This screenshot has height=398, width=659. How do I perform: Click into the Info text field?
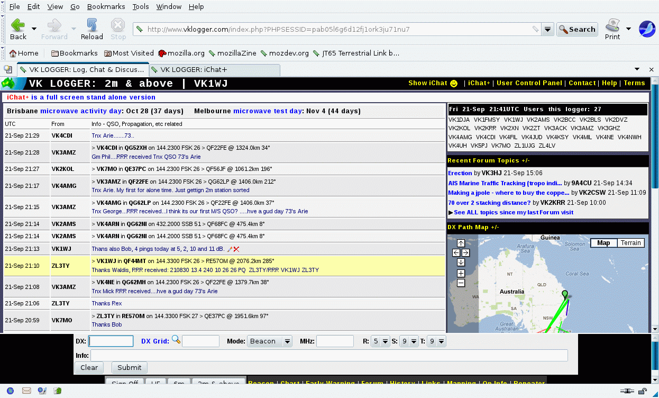coord(329,355)
